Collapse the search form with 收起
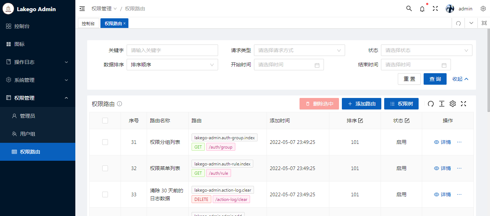The image size is (490, 216). pyautogui.click(x=461, y=79)
